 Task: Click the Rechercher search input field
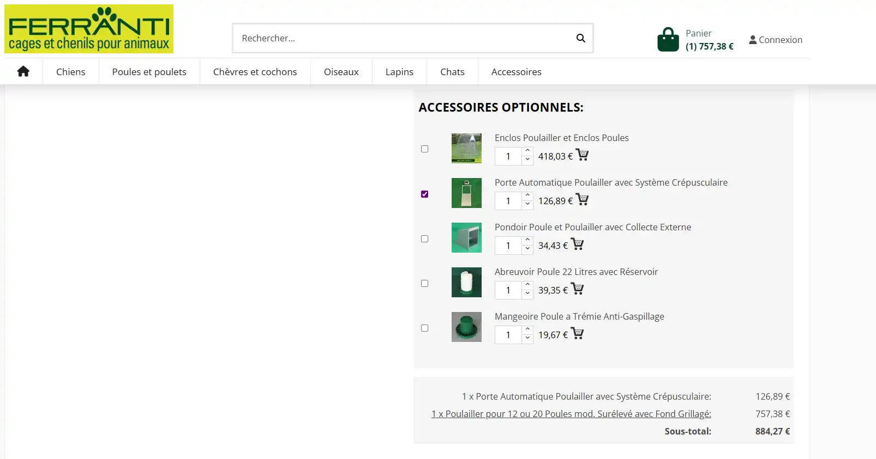click(404, 38)
